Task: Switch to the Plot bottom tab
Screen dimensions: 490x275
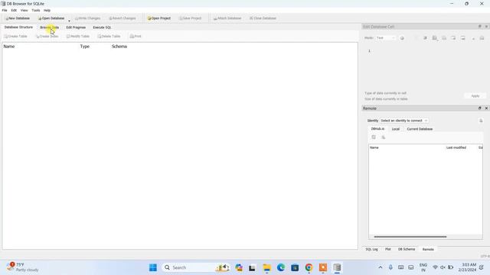Action: pyautogui.click(x=388, y=250)
